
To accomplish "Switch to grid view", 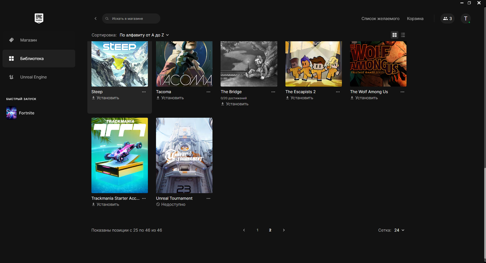I will click(x=394, y=35).
